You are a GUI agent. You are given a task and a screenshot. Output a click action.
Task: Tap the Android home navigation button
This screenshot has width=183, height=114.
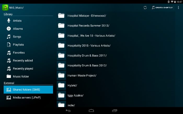[x=91, y=111]
